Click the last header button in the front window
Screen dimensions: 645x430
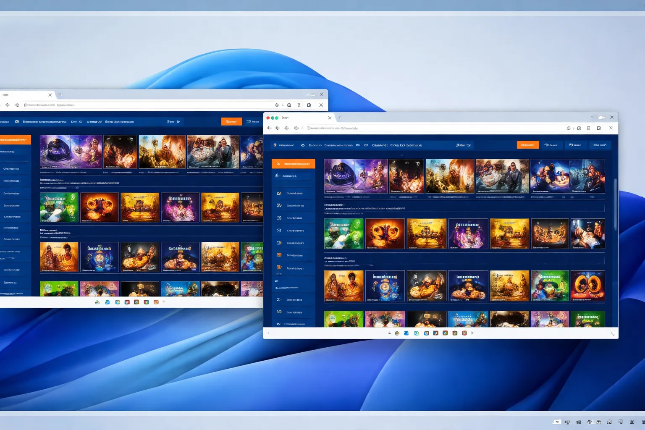(599, 145)
